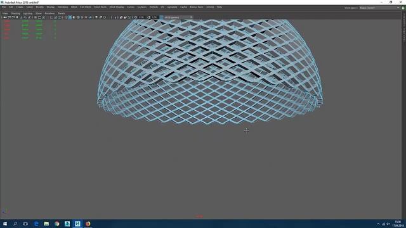Toggle Screen Space Ambient Occlusion icon
The width and height of the screenshot is (406, 228).
pyautogui.click(x=96, y=17)
